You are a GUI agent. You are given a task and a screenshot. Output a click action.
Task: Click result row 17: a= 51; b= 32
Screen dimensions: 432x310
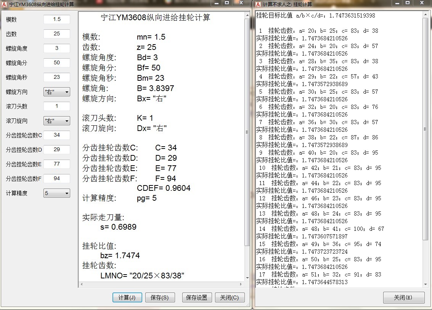pos(320,275)
